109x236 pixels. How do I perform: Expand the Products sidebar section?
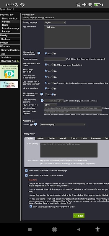1,46
